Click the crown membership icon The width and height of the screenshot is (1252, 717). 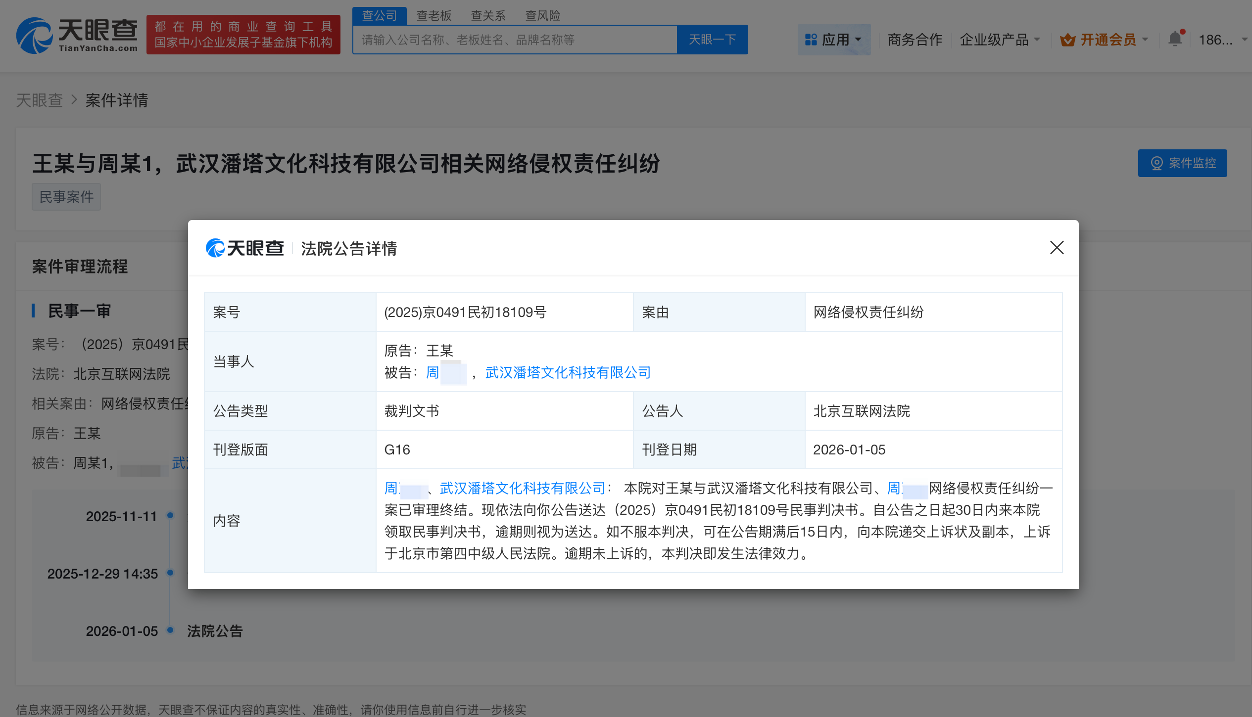point(1067,40)
